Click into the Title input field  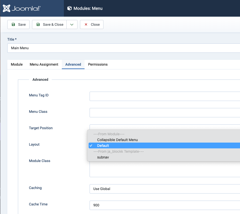point(124,48)
